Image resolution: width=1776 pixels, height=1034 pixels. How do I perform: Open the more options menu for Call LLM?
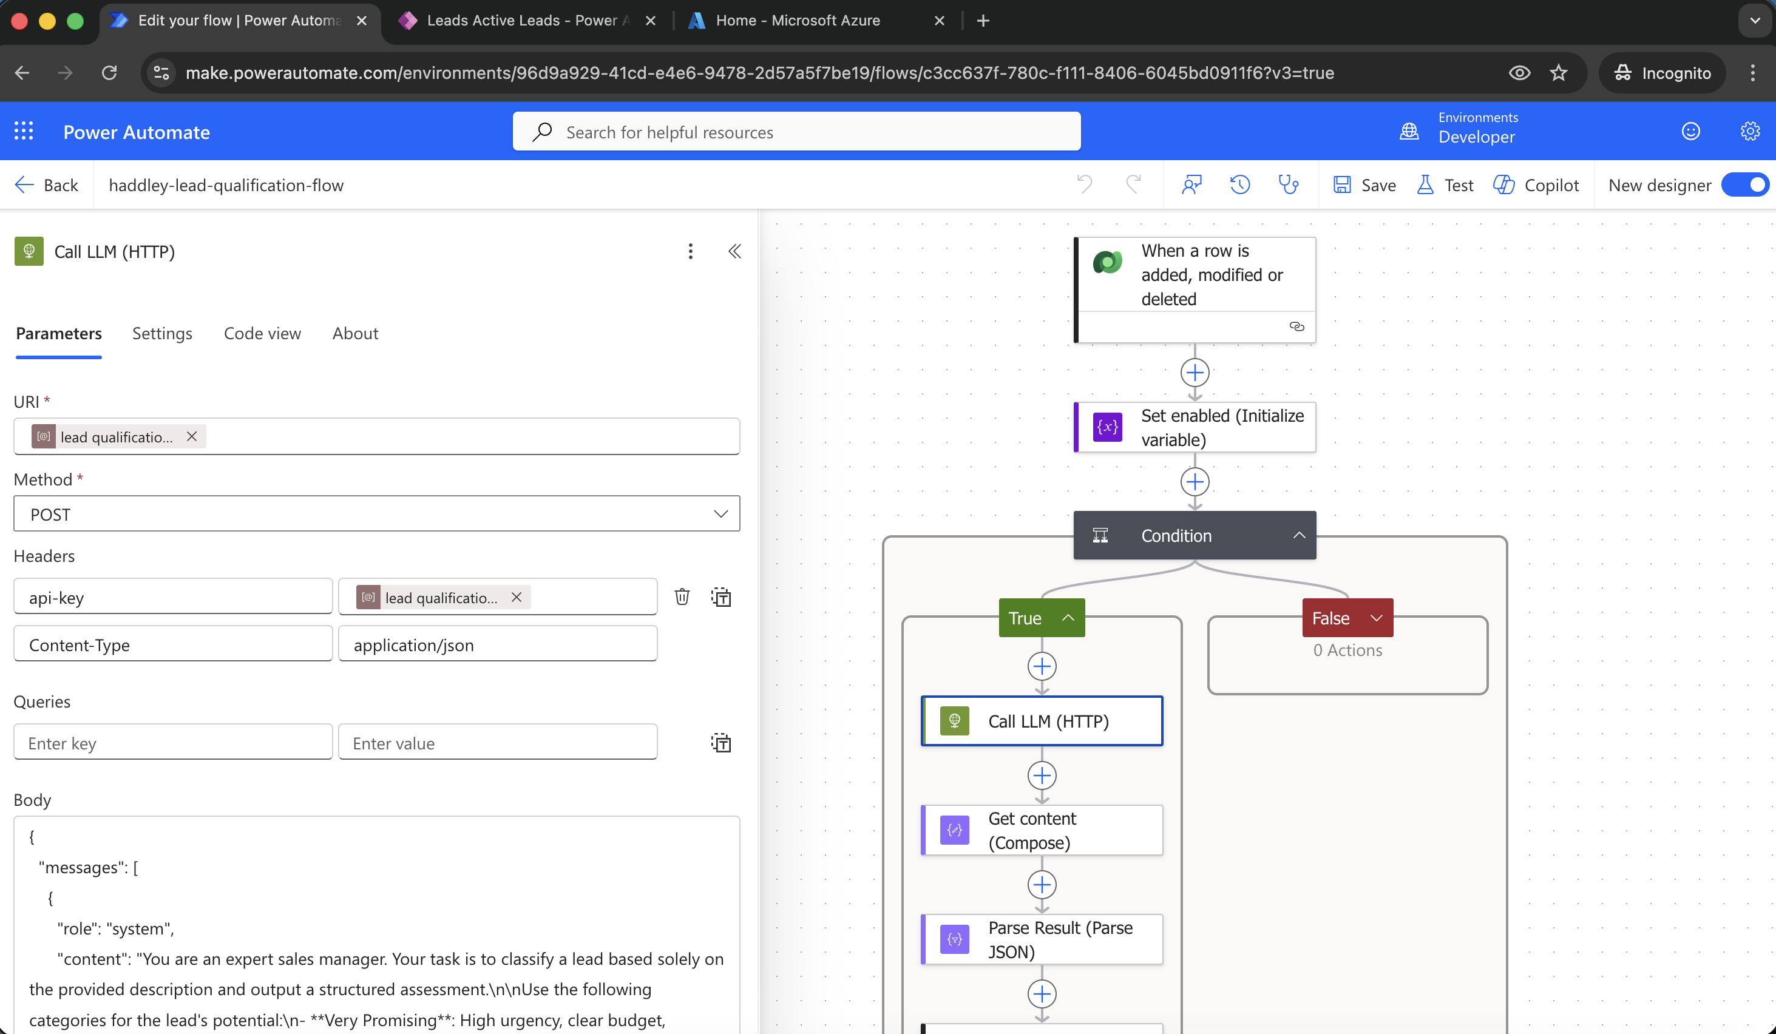691,251
